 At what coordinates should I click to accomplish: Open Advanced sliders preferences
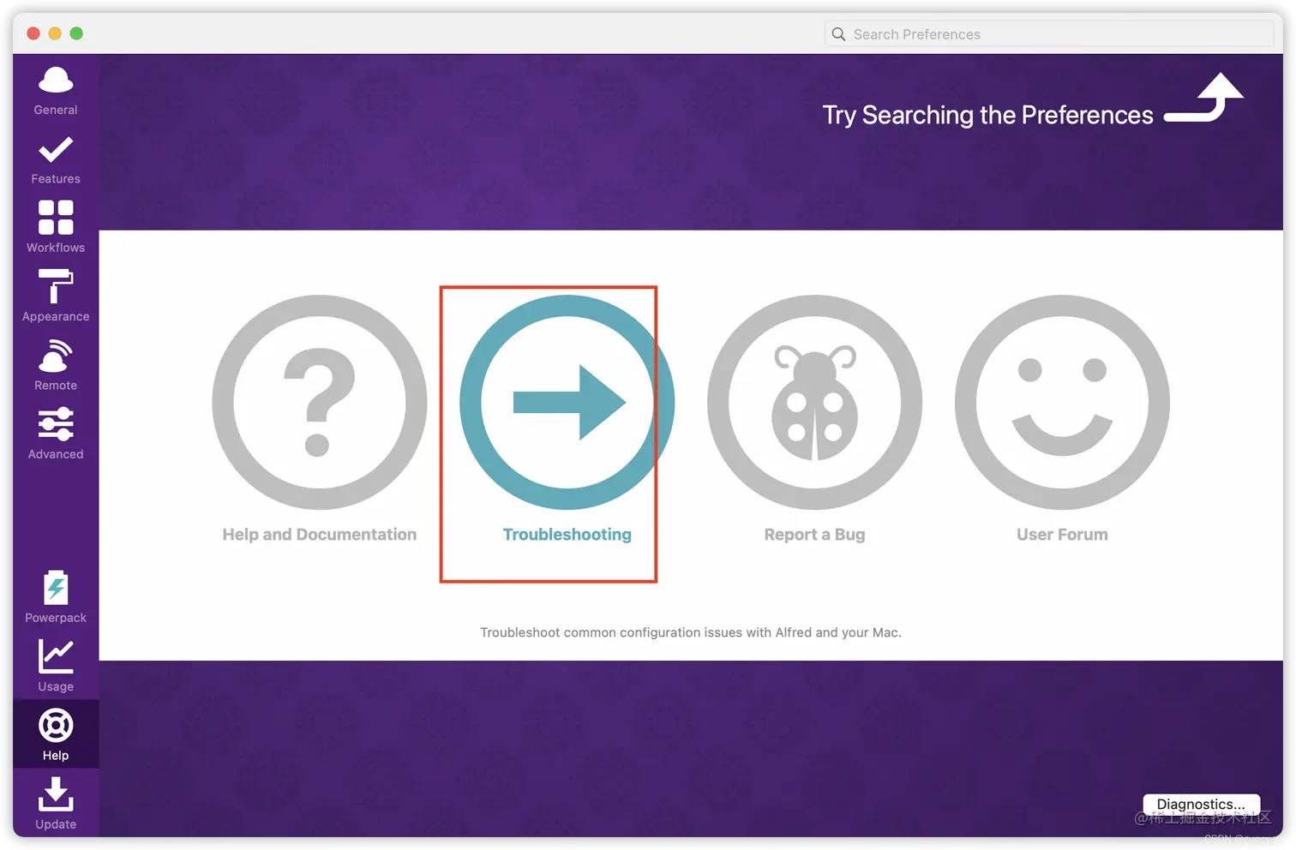pos(56,434)
